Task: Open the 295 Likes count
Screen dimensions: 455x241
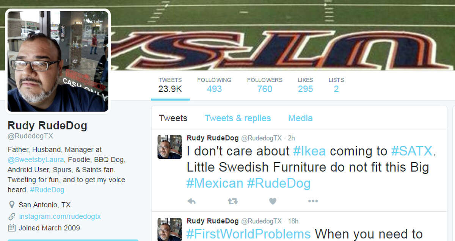Action: click(306, 85)
